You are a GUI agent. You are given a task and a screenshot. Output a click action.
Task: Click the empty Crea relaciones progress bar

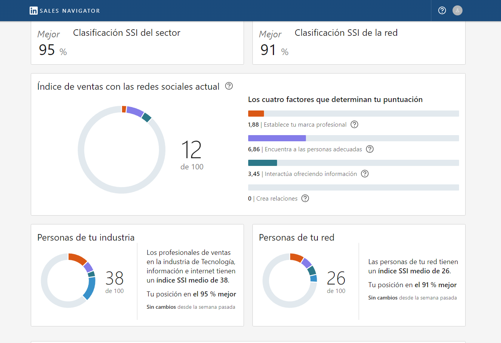pyautogui.click(x=354, y=187)
